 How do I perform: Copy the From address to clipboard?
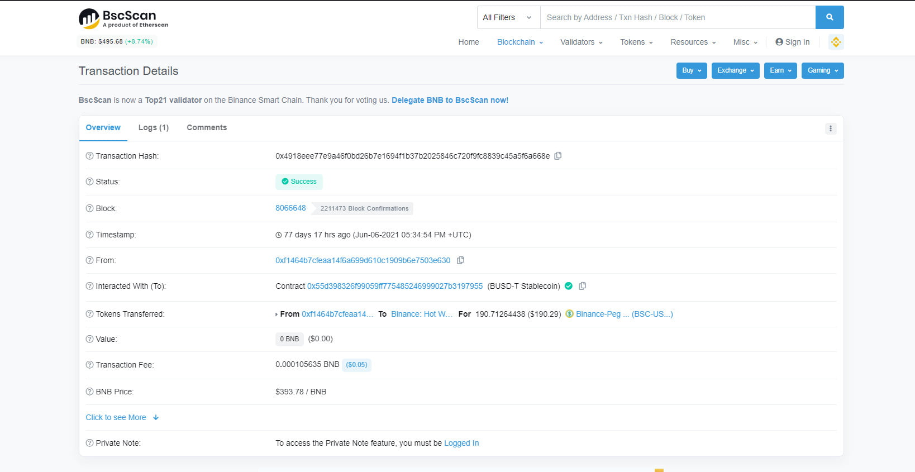tap(460, 260)
